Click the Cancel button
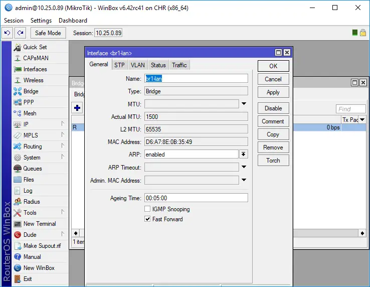The image size is (370, 287). [x=273, y=79]
